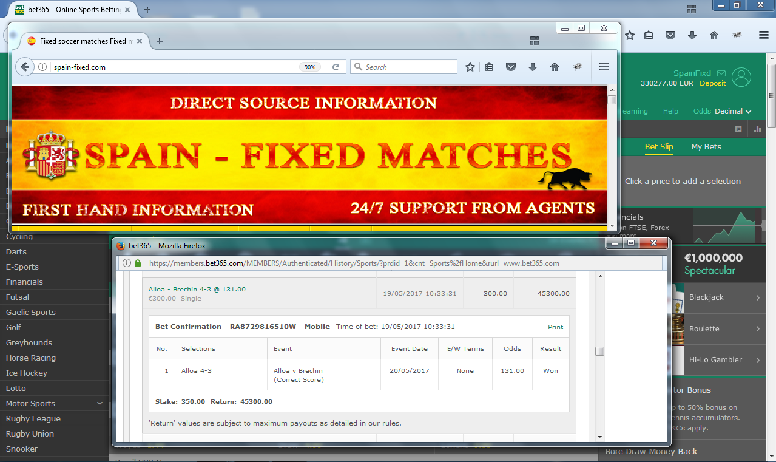
Task: Open messages envelope next to SpainFixd
Action: [x=721, y=73]
